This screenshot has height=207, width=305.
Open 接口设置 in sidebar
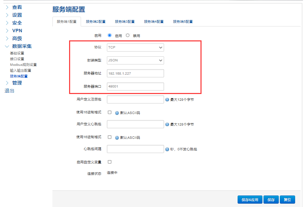(x=17, y=59)
